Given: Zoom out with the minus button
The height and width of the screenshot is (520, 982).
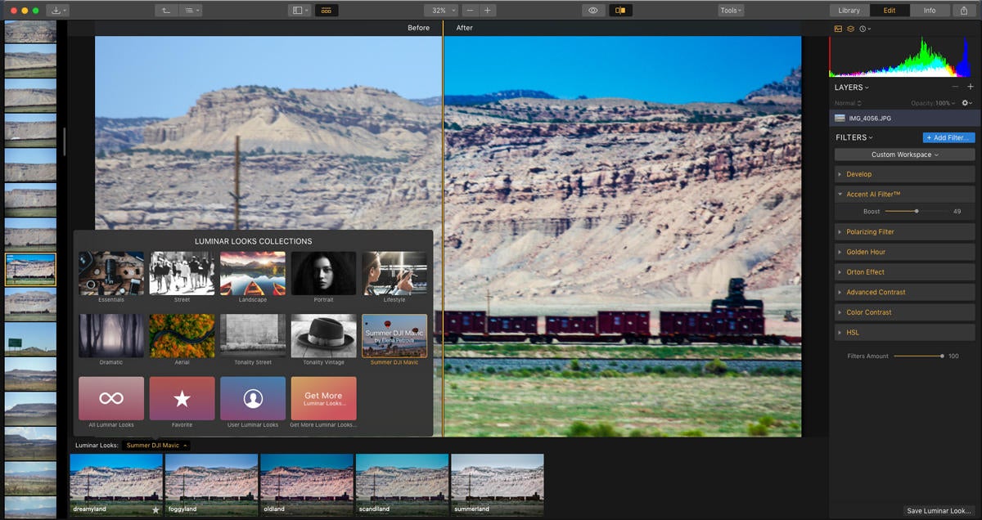Looking at the screenshot, I should (471, 11).
